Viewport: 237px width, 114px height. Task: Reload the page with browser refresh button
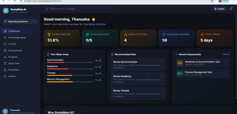(x=14, y=1)
